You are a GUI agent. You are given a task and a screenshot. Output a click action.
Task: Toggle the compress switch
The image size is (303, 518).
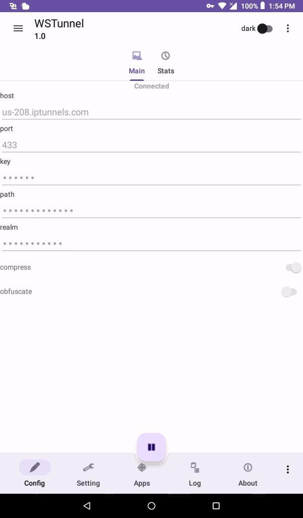click(293, 268)
